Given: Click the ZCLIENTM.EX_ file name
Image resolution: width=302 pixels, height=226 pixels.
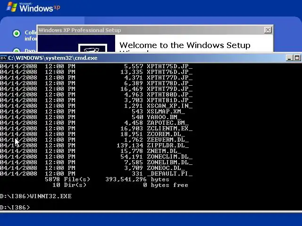Looking at the screenshot, I should 170,129.
